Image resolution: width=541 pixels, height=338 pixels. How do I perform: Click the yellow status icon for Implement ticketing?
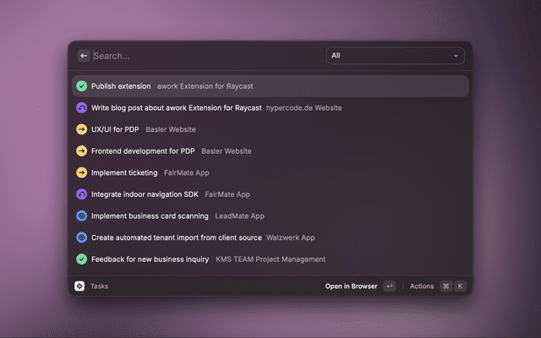coord(81,172)
